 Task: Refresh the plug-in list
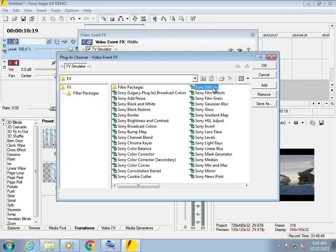211,78
